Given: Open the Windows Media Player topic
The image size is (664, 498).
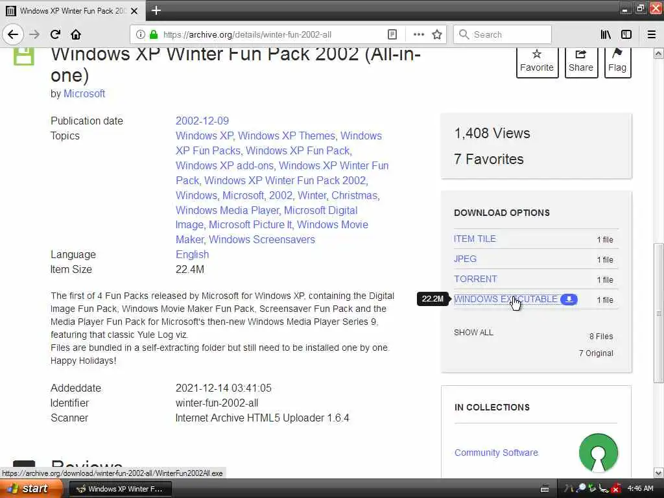Looking at the screenshot, I should (228, 210).
